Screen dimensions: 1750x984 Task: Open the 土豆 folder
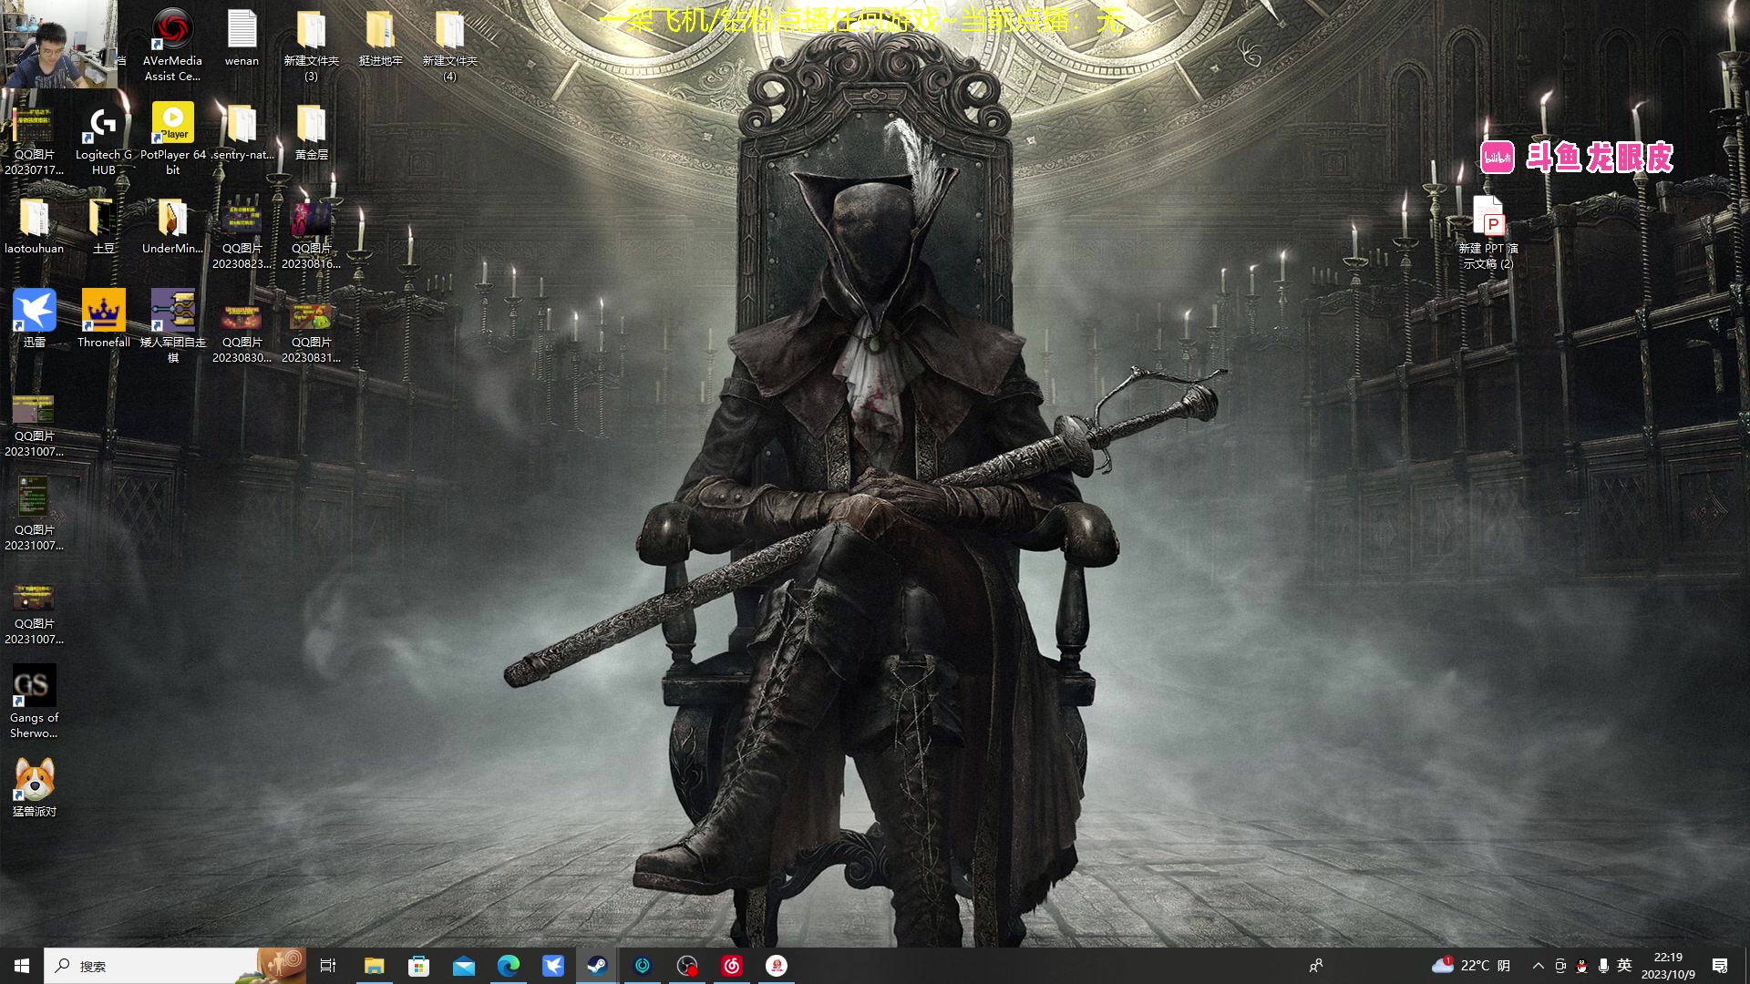(103, 226)
